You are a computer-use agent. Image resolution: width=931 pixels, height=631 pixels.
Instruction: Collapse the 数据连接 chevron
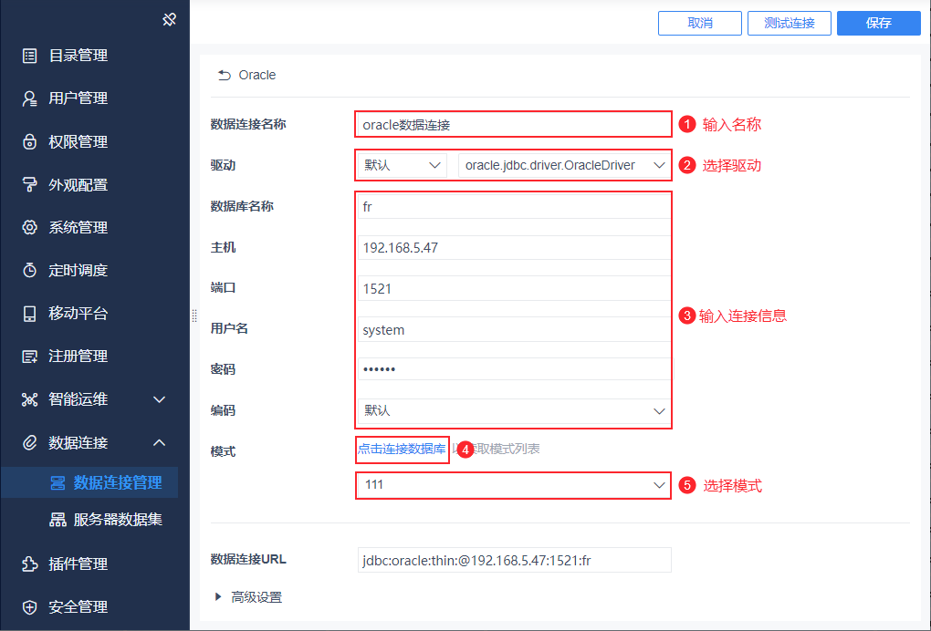159,442
